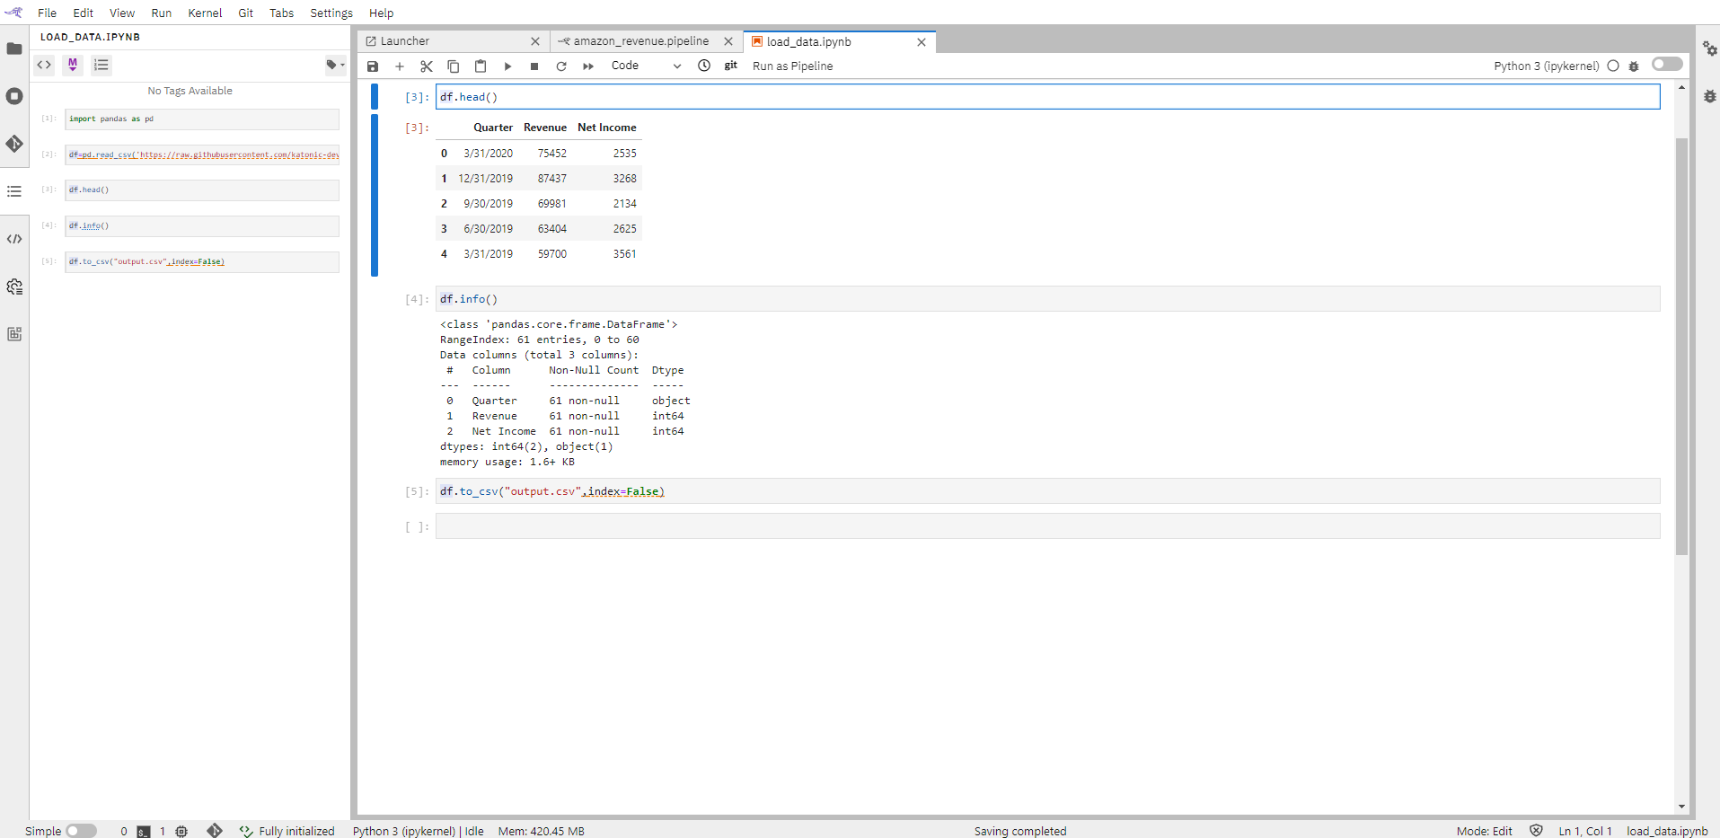Open Running Terminals and Kernels panel
1720x838 pixels.
(x=14, y=96)
